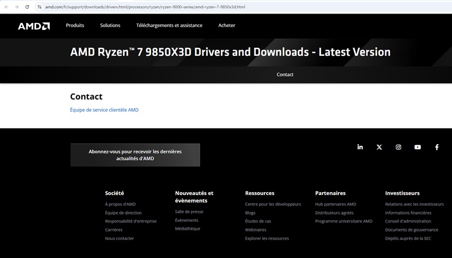Reload the page with refresh icon
The width and height of the screenshot is (452, 258).
pos(27,6)
